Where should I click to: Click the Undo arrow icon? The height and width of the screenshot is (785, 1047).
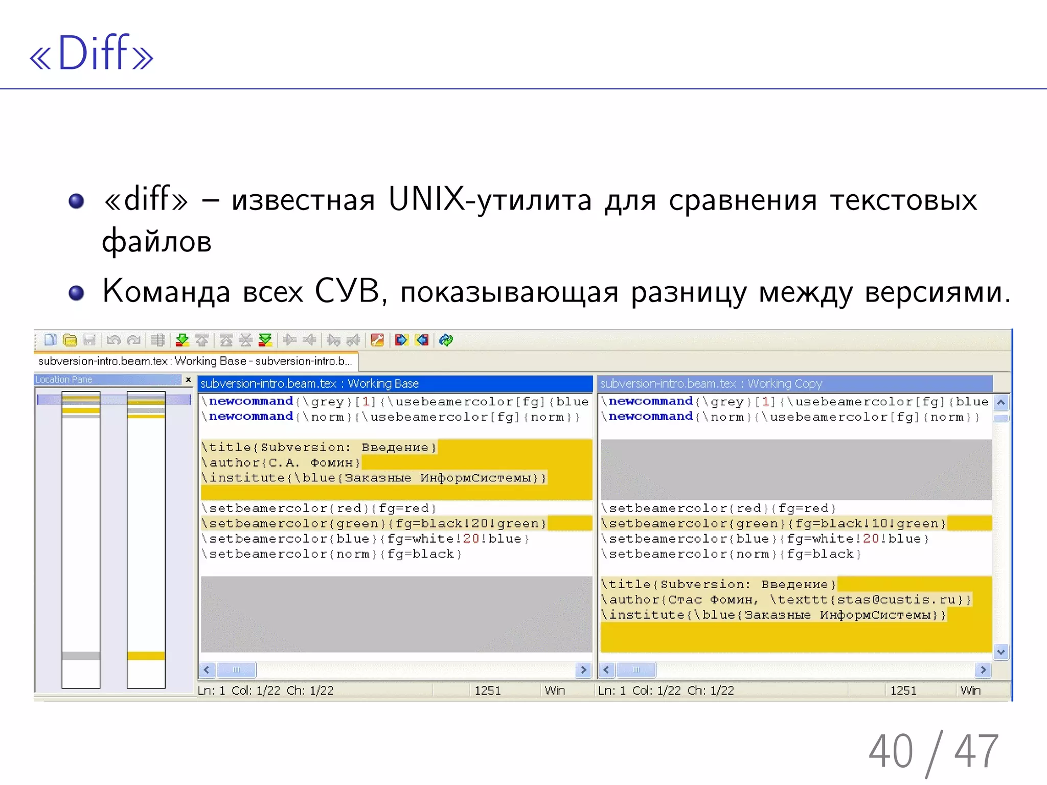coord(113,340)
